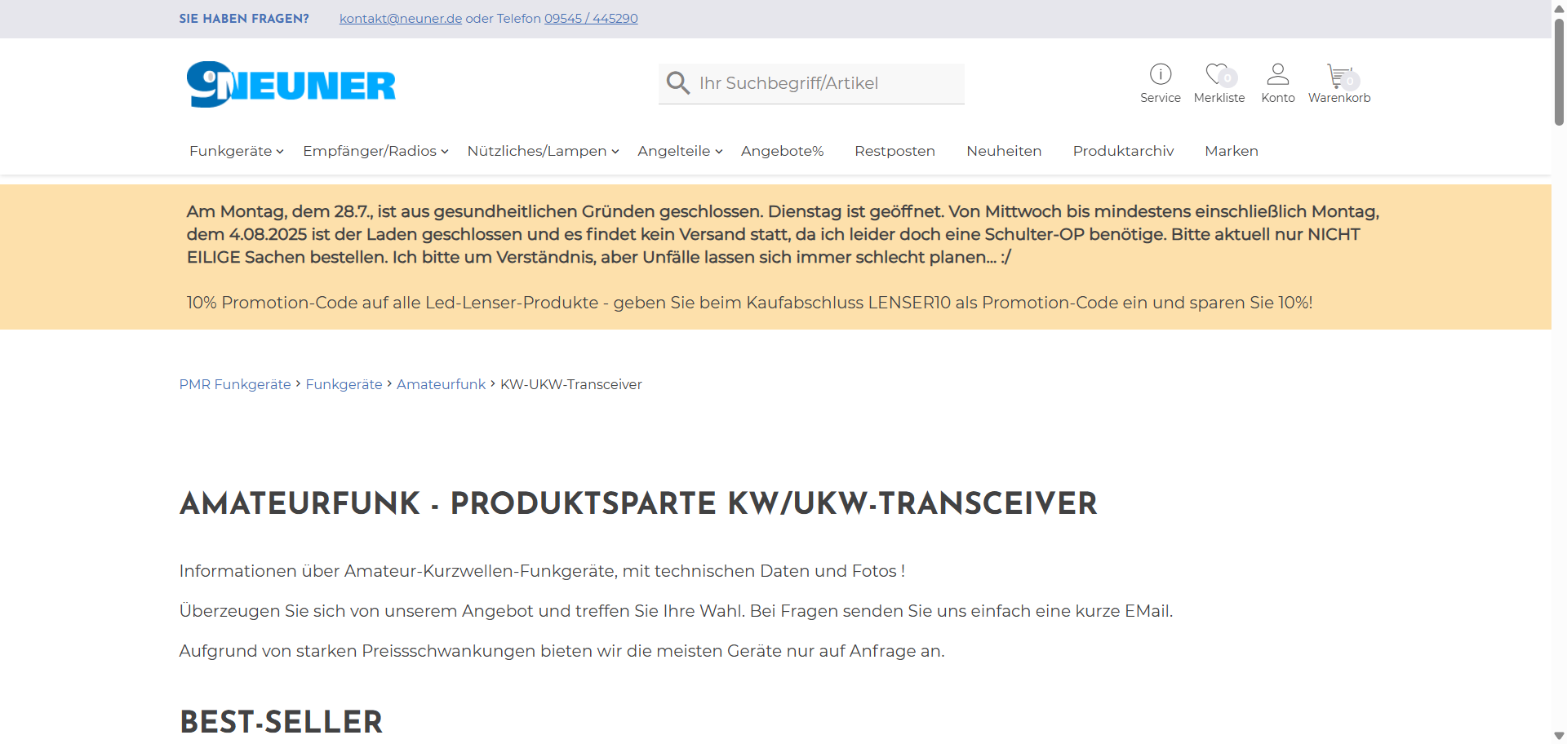Open the Marken page

1231,151
